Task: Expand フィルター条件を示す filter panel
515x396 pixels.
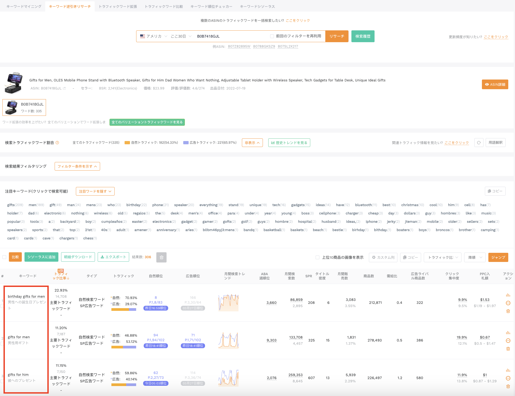Action: [x=77, y=166]
